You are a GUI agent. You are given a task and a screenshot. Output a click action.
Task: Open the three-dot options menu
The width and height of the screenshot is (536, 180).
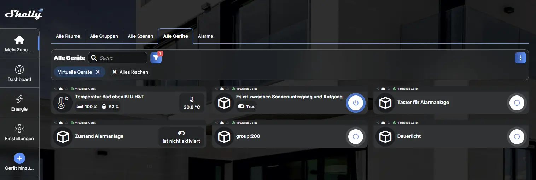pos(520,58)
